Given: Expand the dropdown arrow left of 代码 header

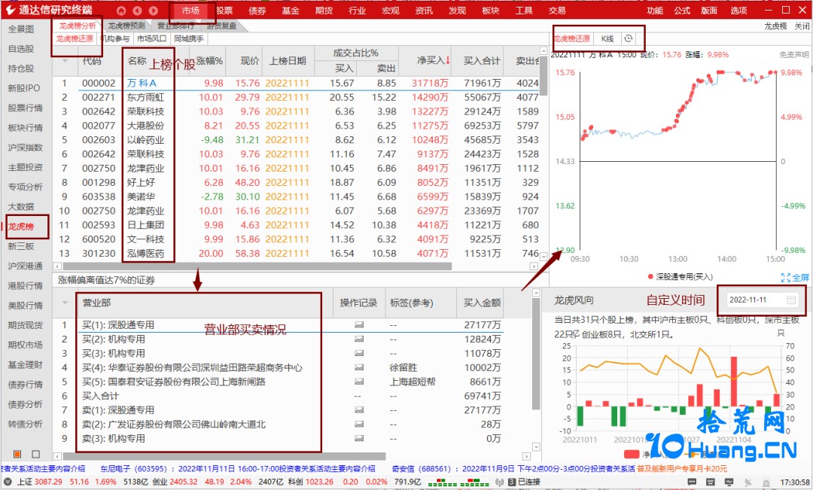Looking at the screenshot, I should click(x=65, y=61).
